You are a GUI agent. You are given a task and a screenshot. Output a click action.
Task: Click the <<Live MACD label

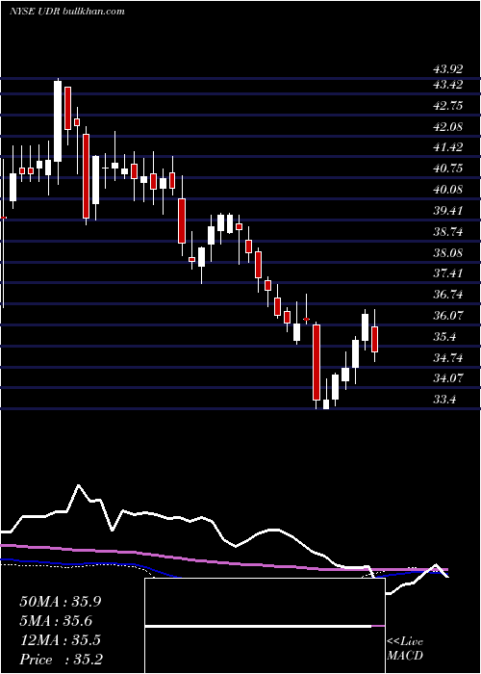(x=405, y=648)
